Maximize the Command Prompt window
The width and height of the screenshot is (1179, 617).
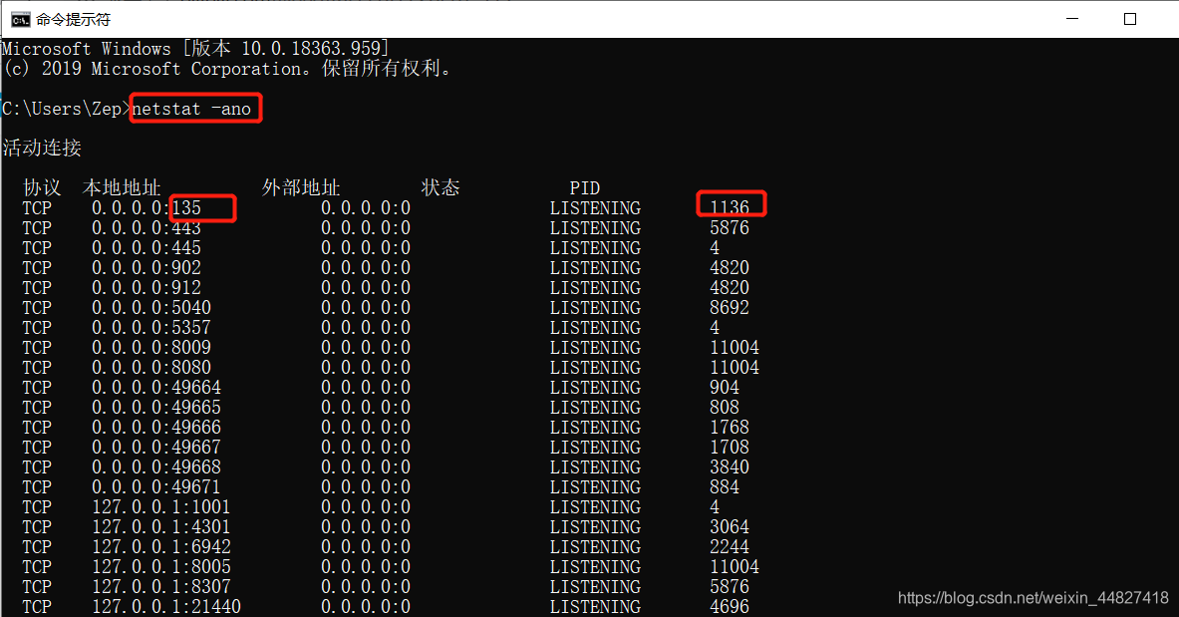[1129, 19]
